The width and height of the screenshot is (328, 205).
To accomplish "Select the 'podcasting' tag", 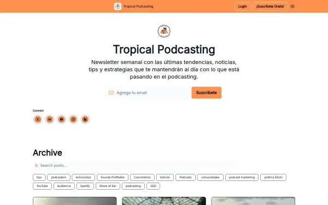I will (133, 186).
